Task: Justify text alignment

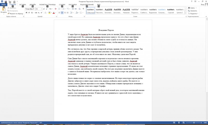Action: click(68, 13)
